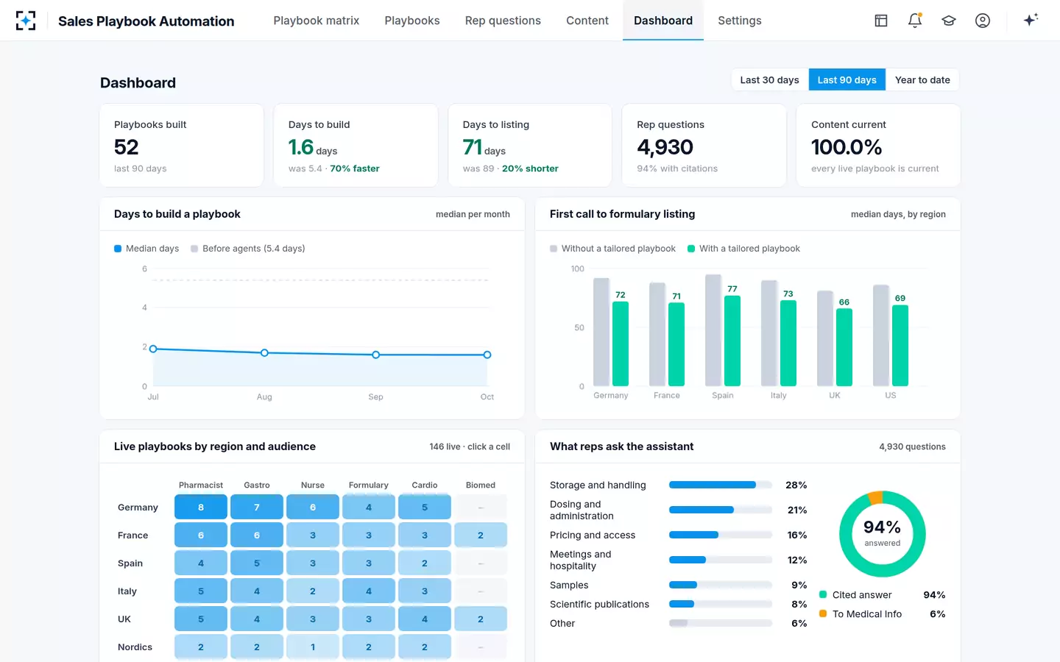
Task: Click the UK Cardio cell showing 4
Action: (425, 619)
